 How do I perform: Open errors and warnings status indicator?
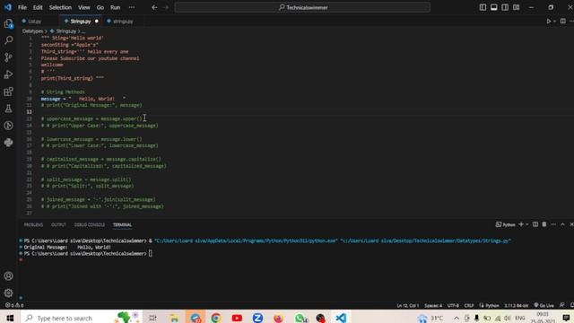14,305
